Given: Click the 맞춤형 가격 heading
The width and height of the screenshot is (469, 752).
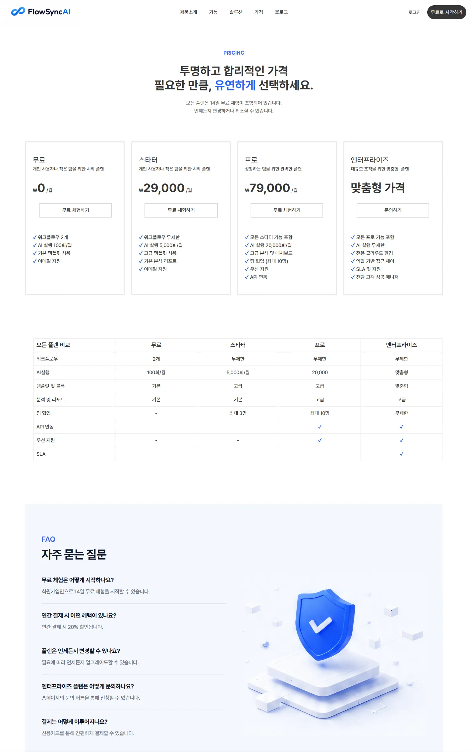Looking at the screenshot, I should 378,188.
